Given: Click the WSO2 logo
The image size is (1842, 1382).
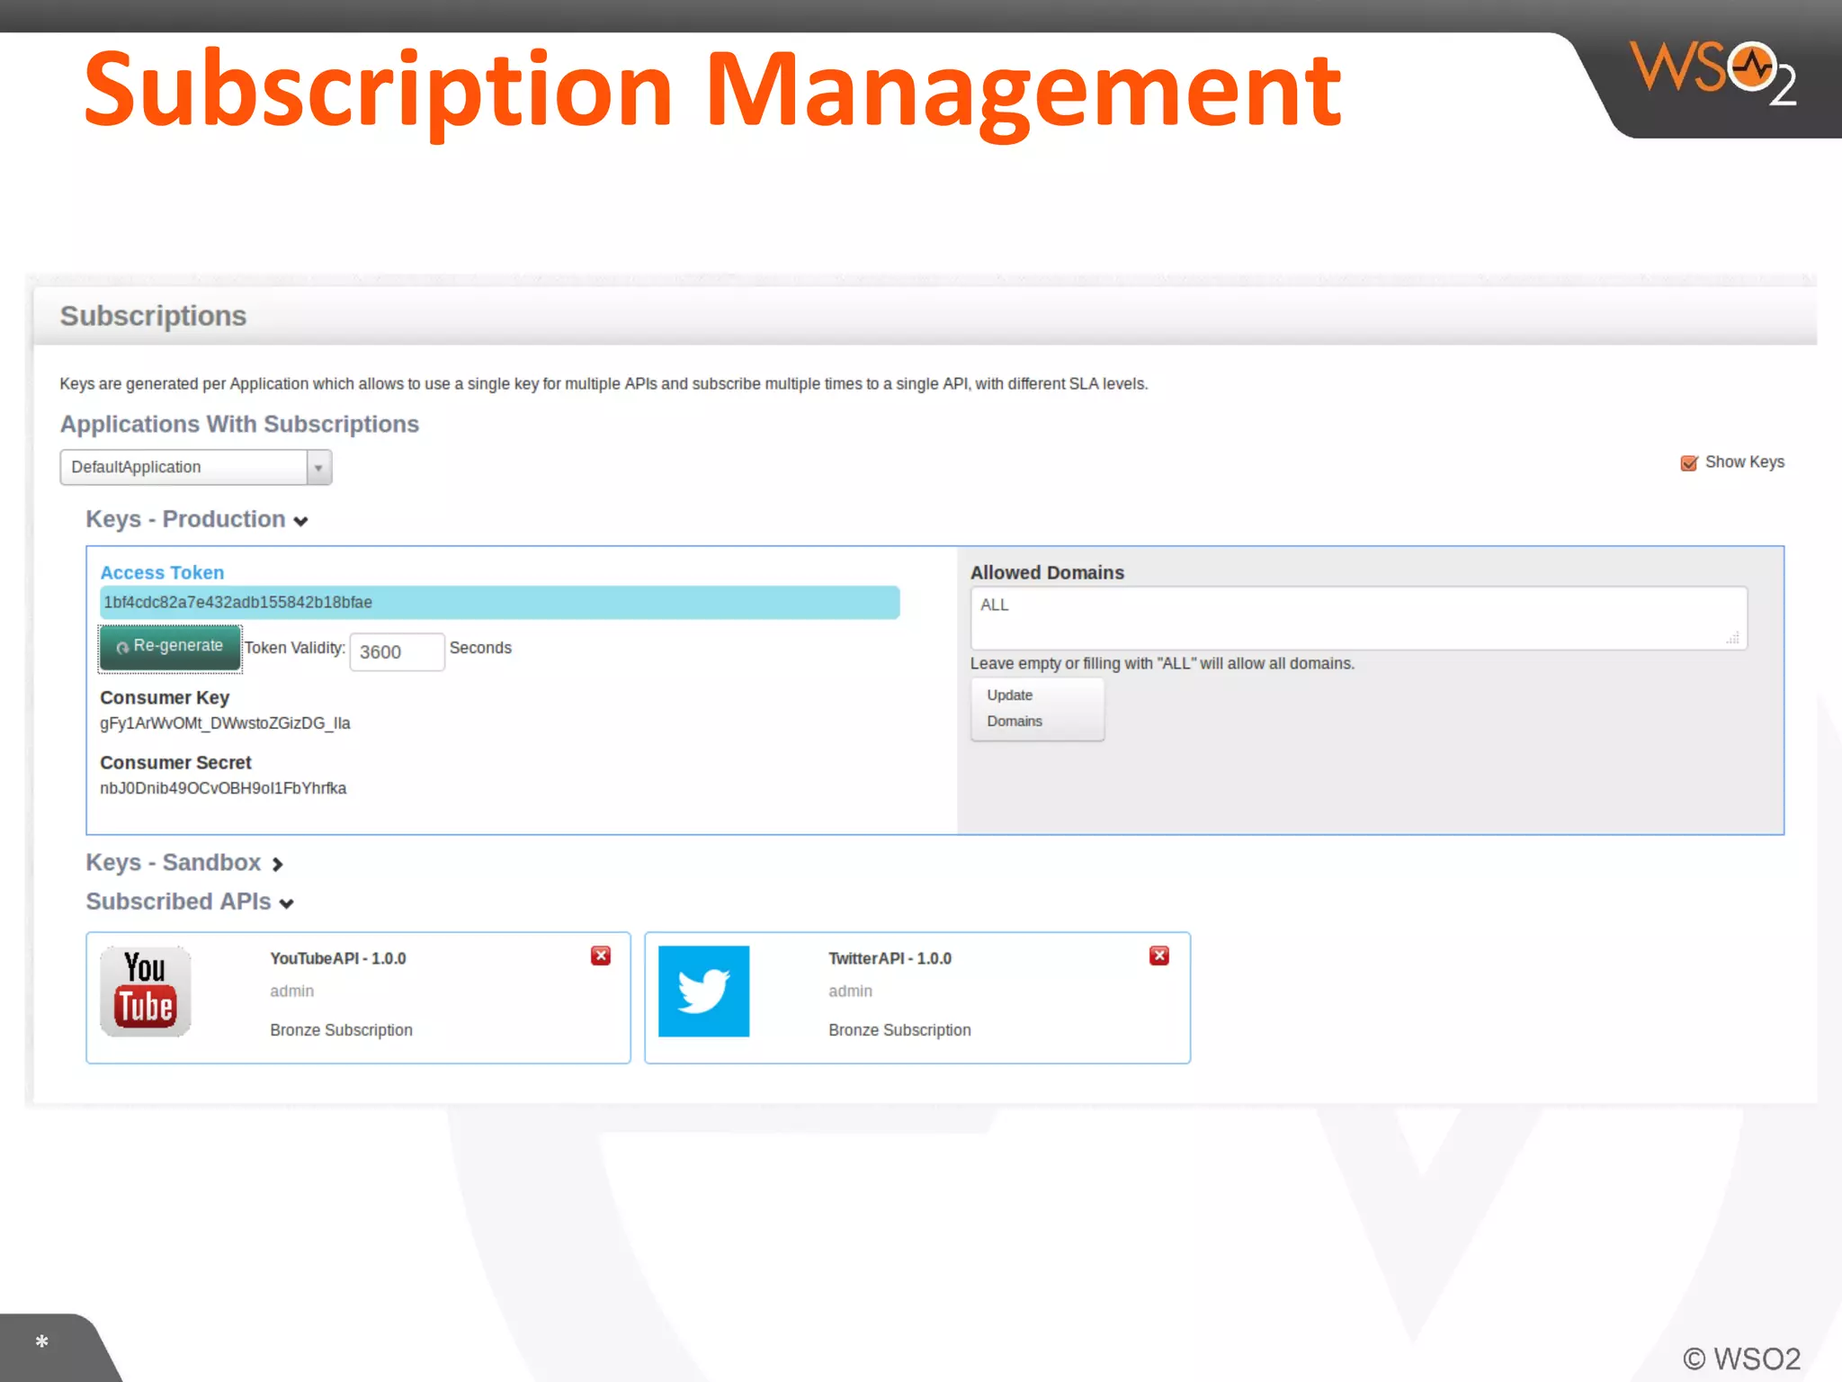Looking at the screenshot, I should click(x=1712, y=74).
